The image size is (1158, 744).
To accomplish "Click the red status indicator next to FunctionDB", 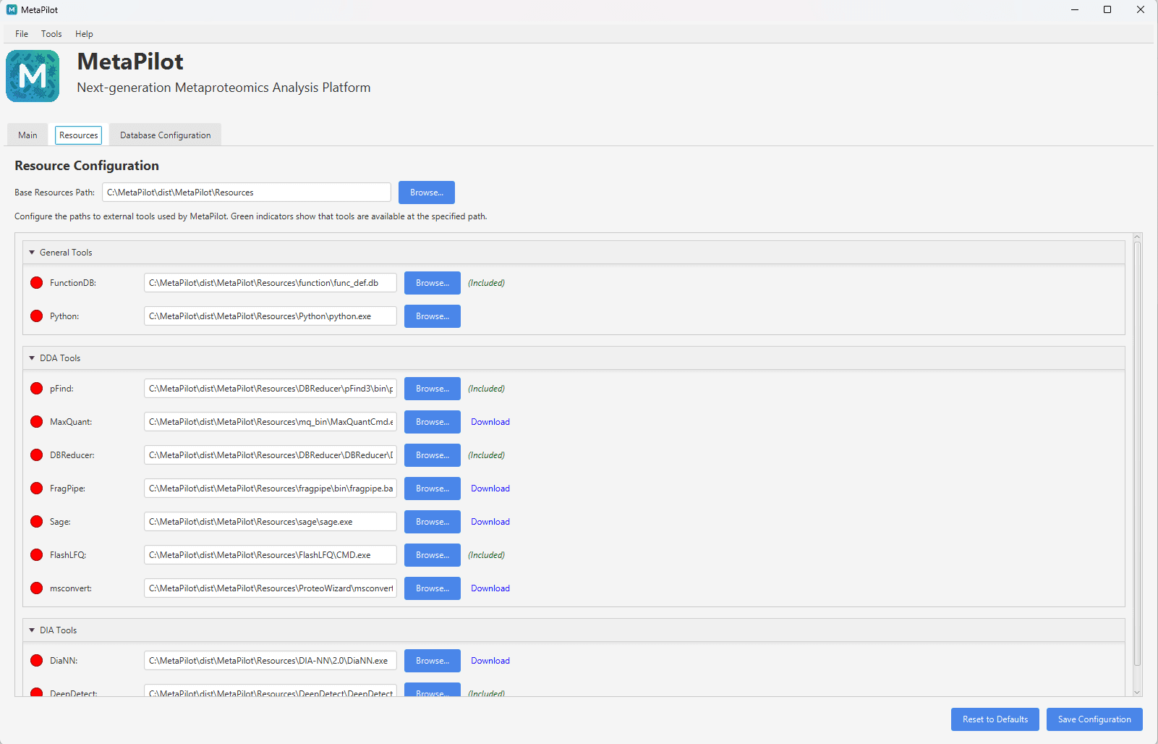I will click(x=36, y=282).
